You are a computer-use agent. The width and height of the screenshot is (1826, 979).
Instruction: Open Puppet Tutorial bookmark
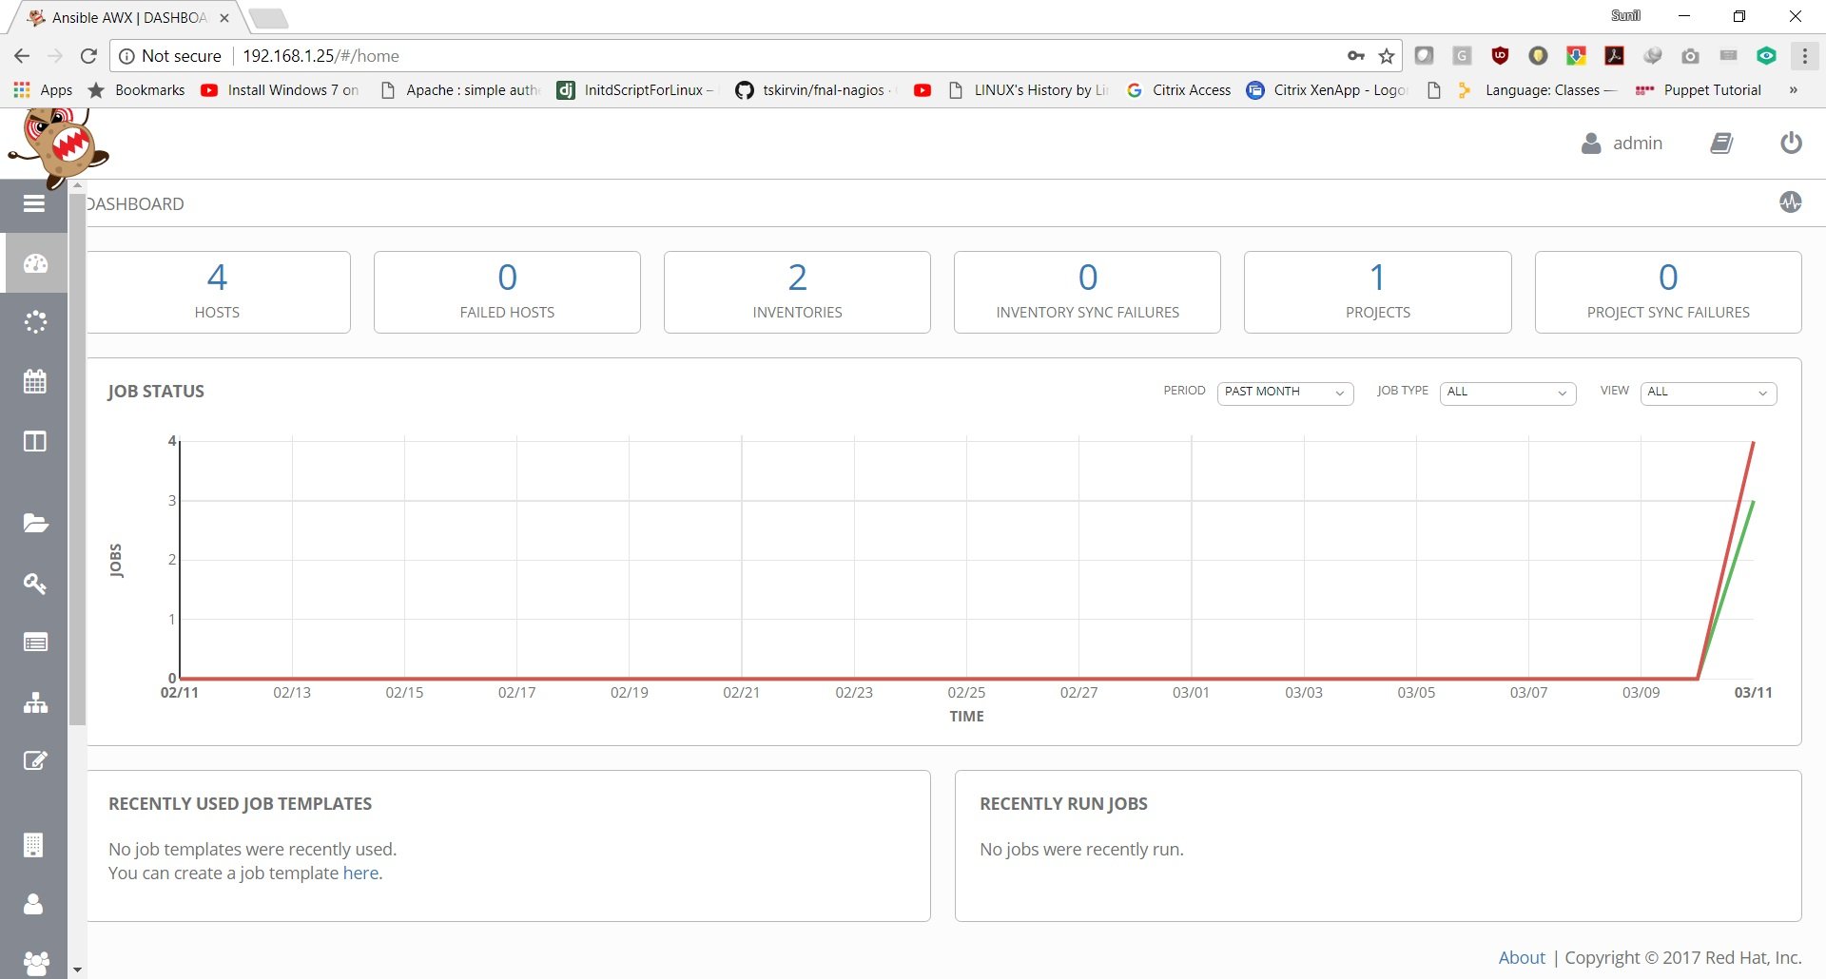click(1699, 90)
